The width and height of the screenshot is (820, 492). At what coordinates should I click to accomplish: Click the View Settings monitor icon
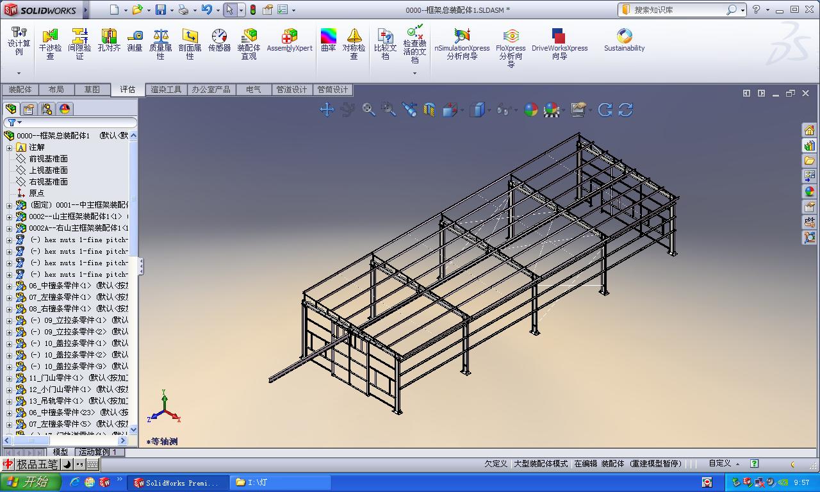click(x=578, y=110)
